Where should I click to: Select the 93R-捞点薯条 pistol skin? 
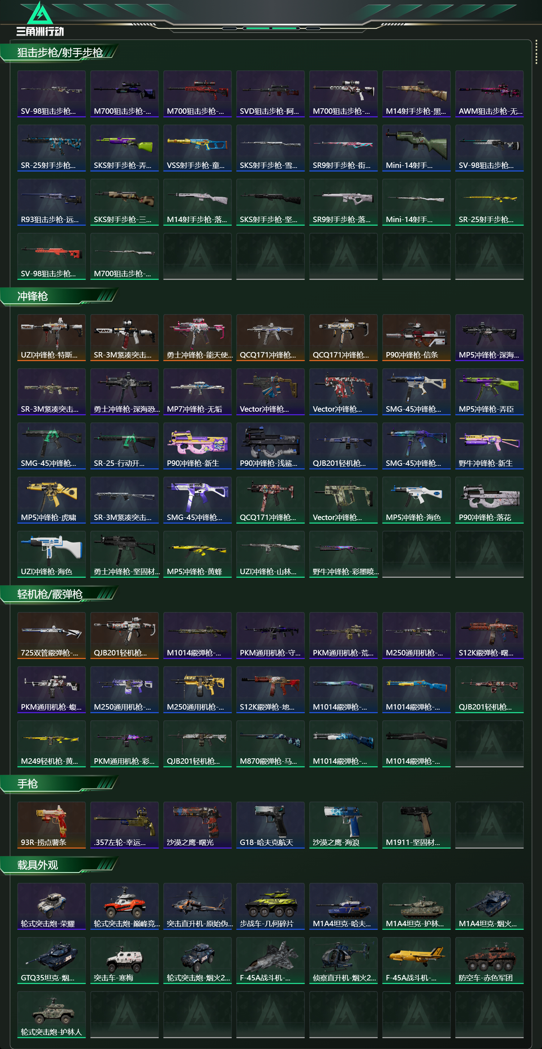[51, 825]
